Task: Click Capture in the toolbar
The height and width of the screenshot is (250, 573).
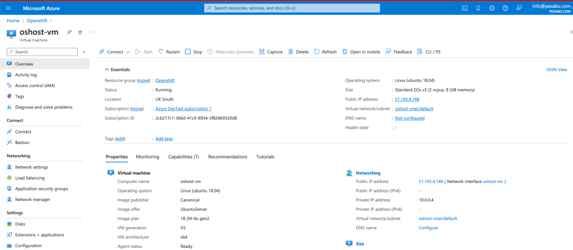Action: pyautogui.click(x=271, y=52)
